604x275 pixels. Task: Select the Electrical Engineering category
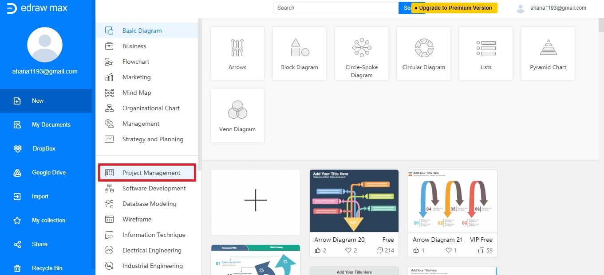point(147,250)
